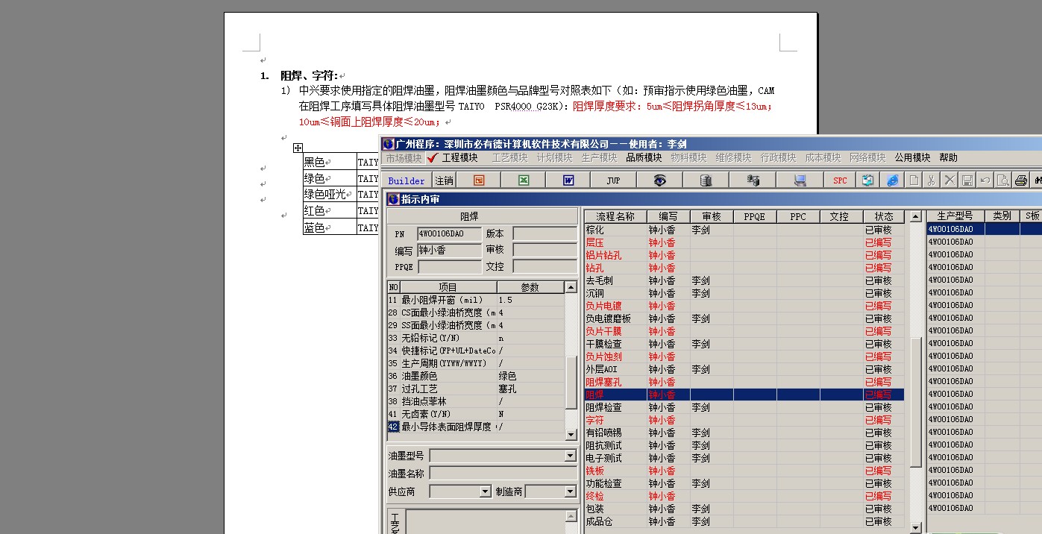
Task: Launch Word from the toolbar icon
Action: click(568, 180)
